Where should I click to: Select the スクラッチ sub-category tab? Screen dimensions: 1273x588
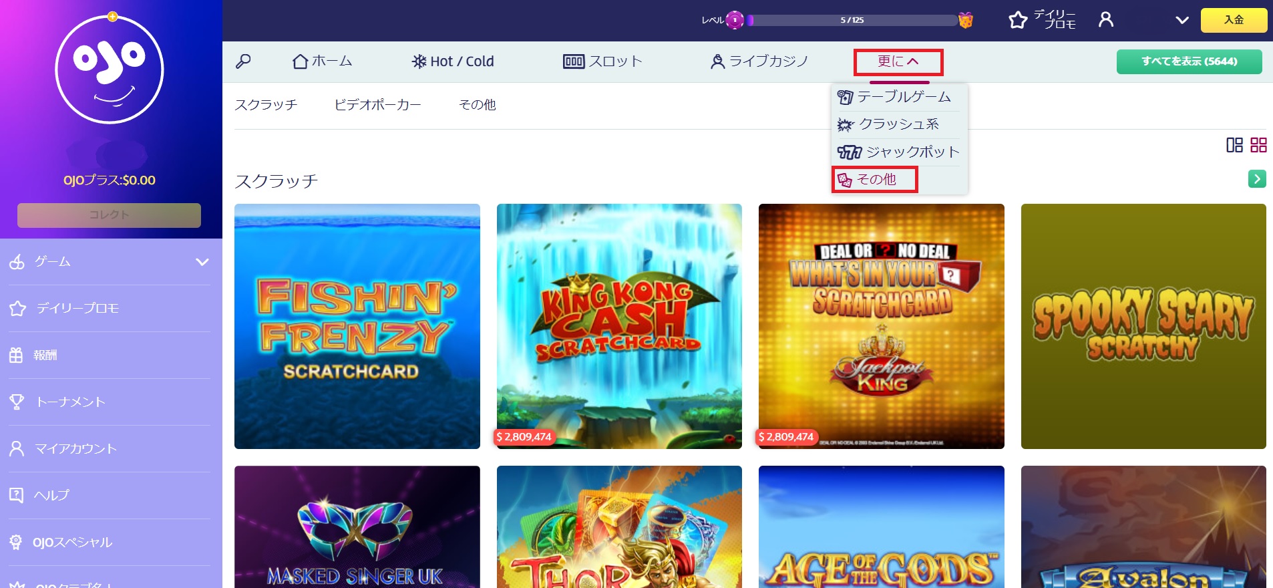tap(266, 105)
